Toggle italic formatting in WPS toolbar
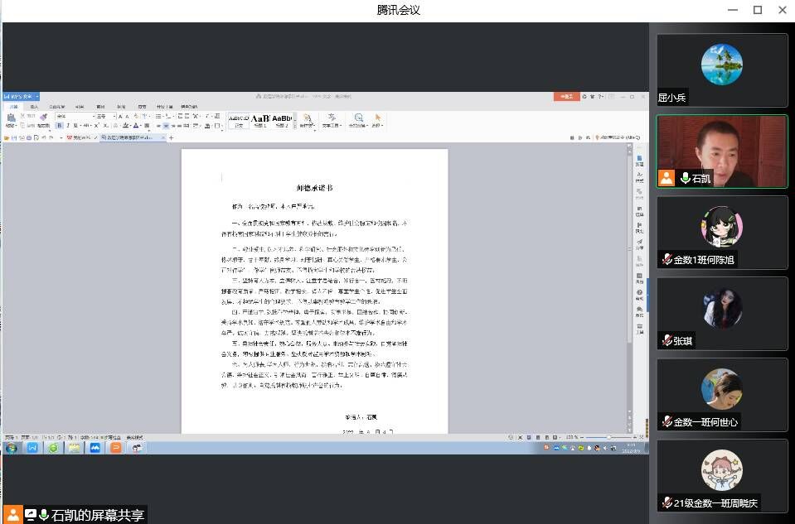This screenshot has height=524, width=795. (x=68, y=126)
